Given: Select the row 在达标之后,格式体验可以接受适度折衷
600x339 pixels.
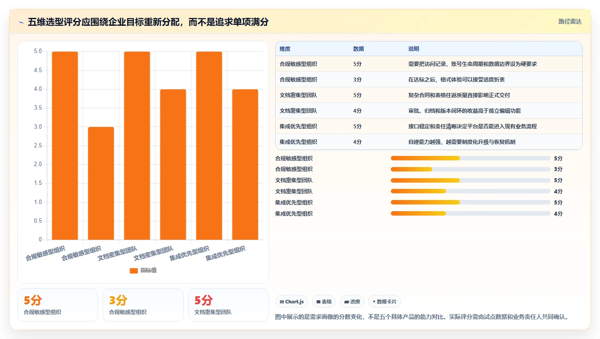Looking at the screenshot, I should (x=429, y=80).
